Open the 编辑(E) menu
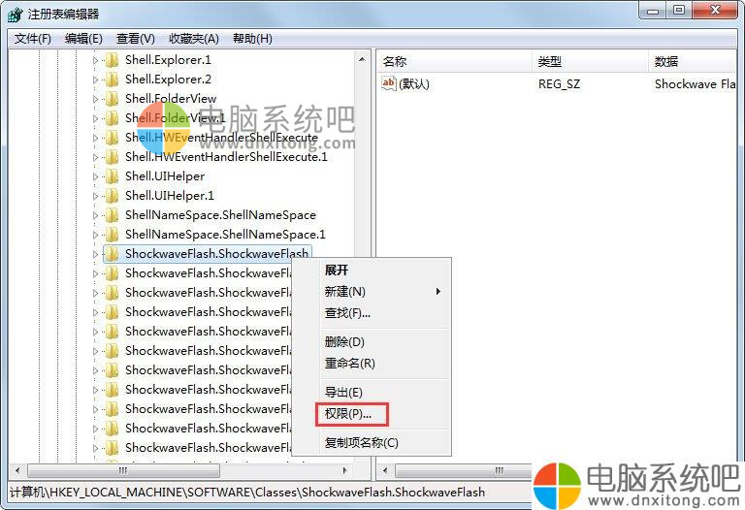 83,39
